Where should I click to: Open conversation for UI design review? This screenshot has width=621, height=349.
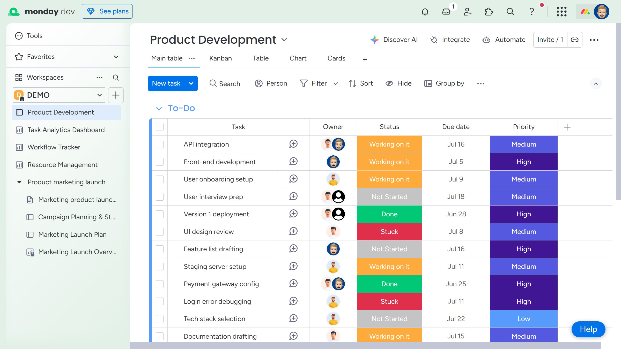tap(293, 231)
